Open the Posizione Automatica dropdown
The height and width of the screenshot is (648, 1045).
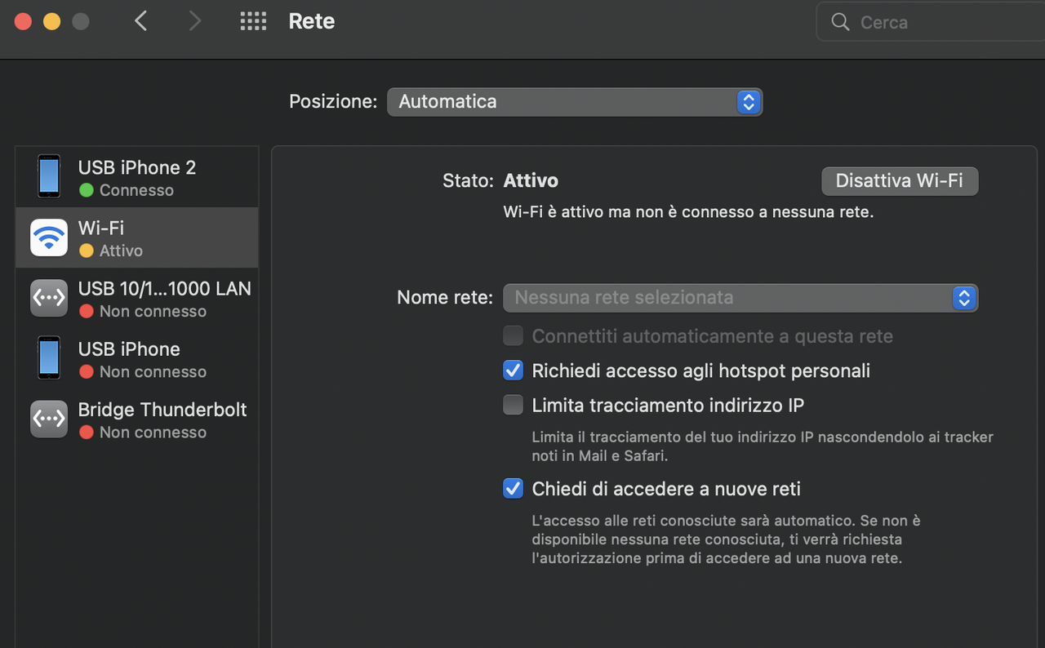[575, 102]
